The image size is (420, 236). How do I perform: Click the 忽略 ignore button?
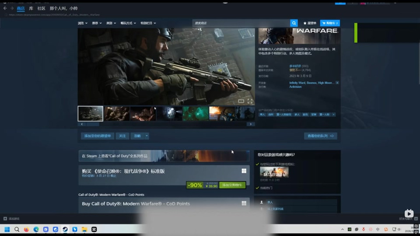137,136
